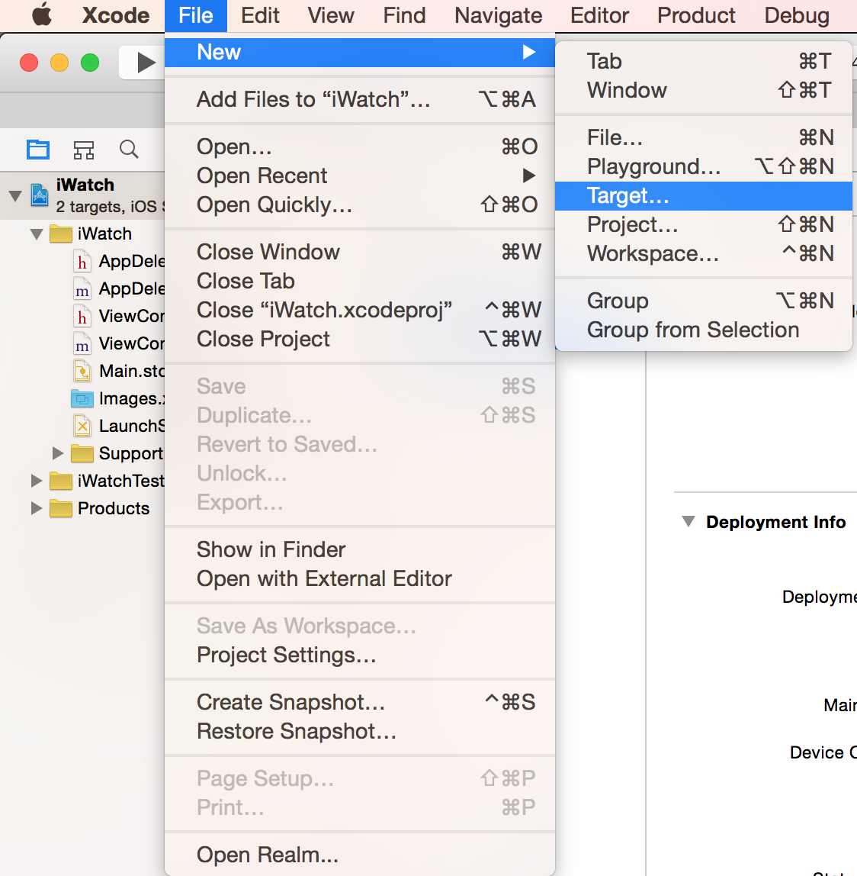Choose New File… from submenu
Screen dimensions: 857x876
[x=704, y=138]
